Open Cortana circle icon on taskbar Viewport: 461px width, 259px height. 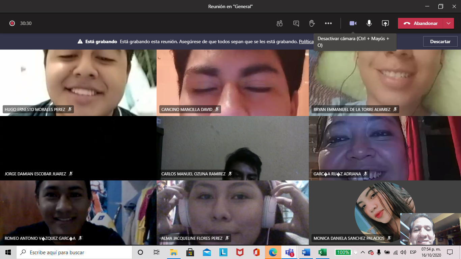coord(140,252)
